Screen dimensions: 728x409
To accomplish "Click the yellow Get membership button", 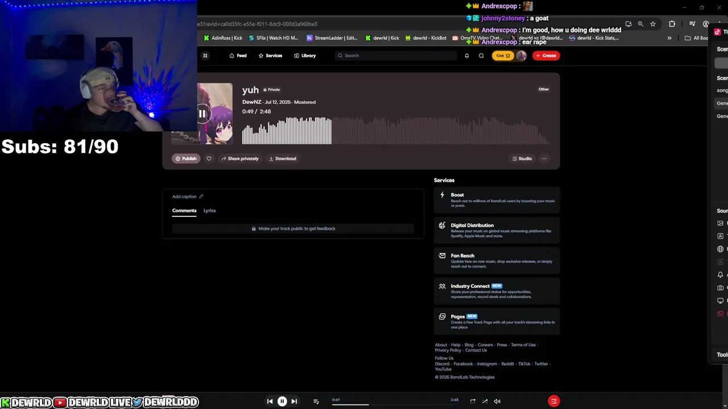I will (x=502, y=56).
